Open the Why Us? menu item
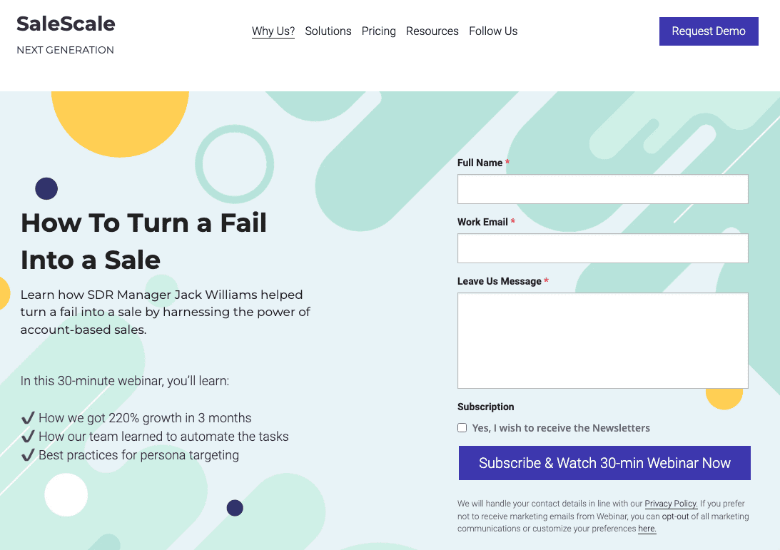 pyautogui.click(x=273, y=31)
